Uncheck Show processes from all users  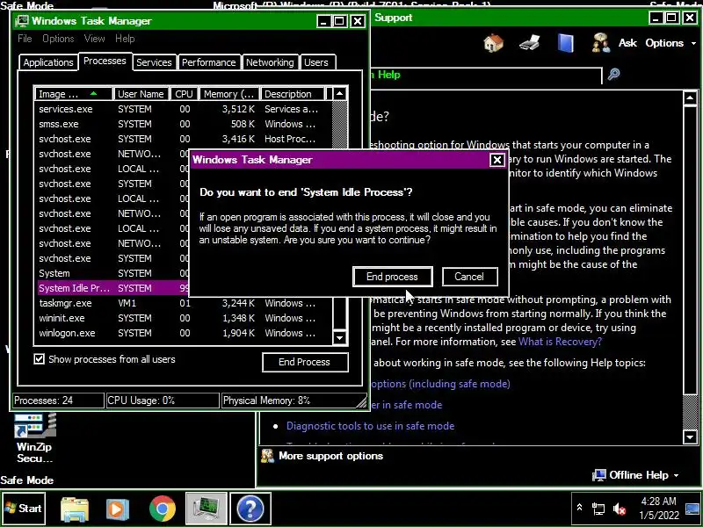click(40, 359)
